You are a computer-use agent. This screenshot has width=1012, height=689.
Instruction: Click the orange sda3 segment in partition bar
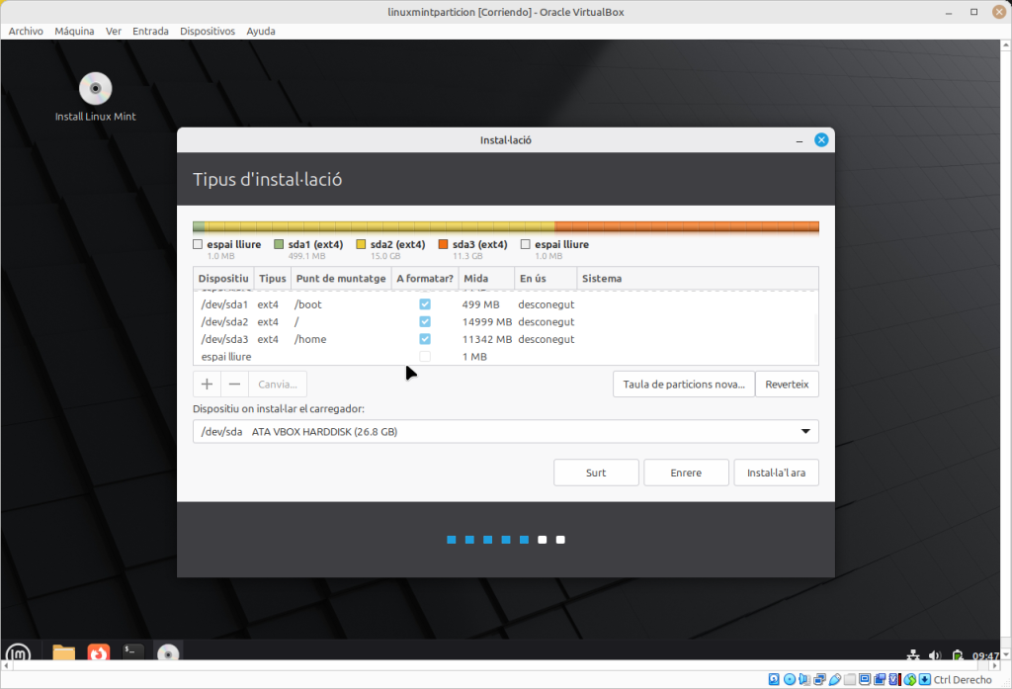[x=686, y=226]
